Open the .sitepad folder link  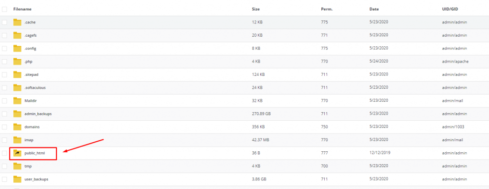click(x=31, y=74)
